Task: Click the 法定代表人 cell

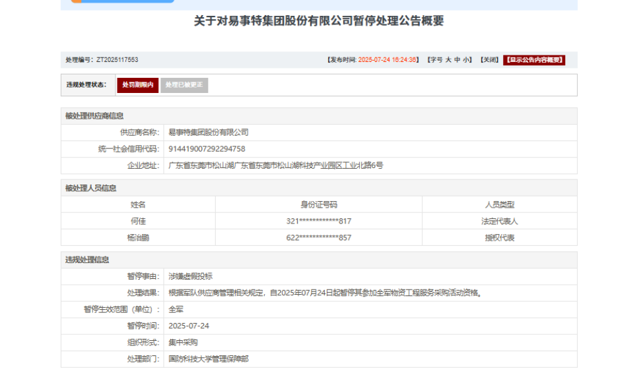Action: click(x=500, y=222)
